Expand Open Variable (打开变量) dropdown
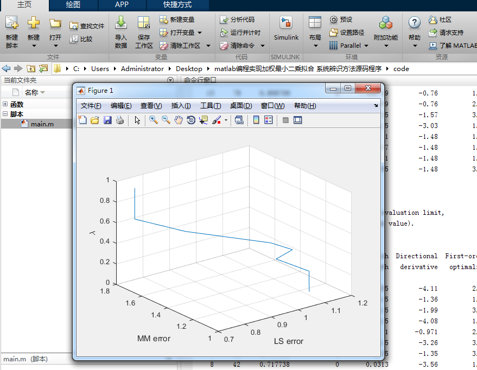The image size is (477, 370). 200,33
